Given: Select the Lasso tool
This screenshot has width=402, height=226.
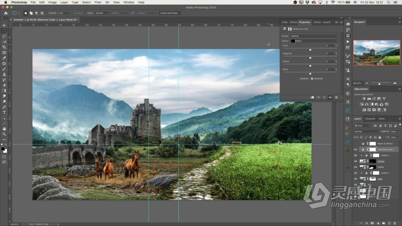Looking at the screenshot, I should point(4,36).
